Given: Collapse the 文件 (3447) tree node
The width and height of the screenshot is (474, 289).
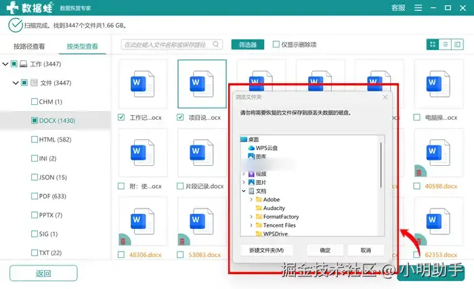Looking at the screenshot, I should click(x=16, y=83).
